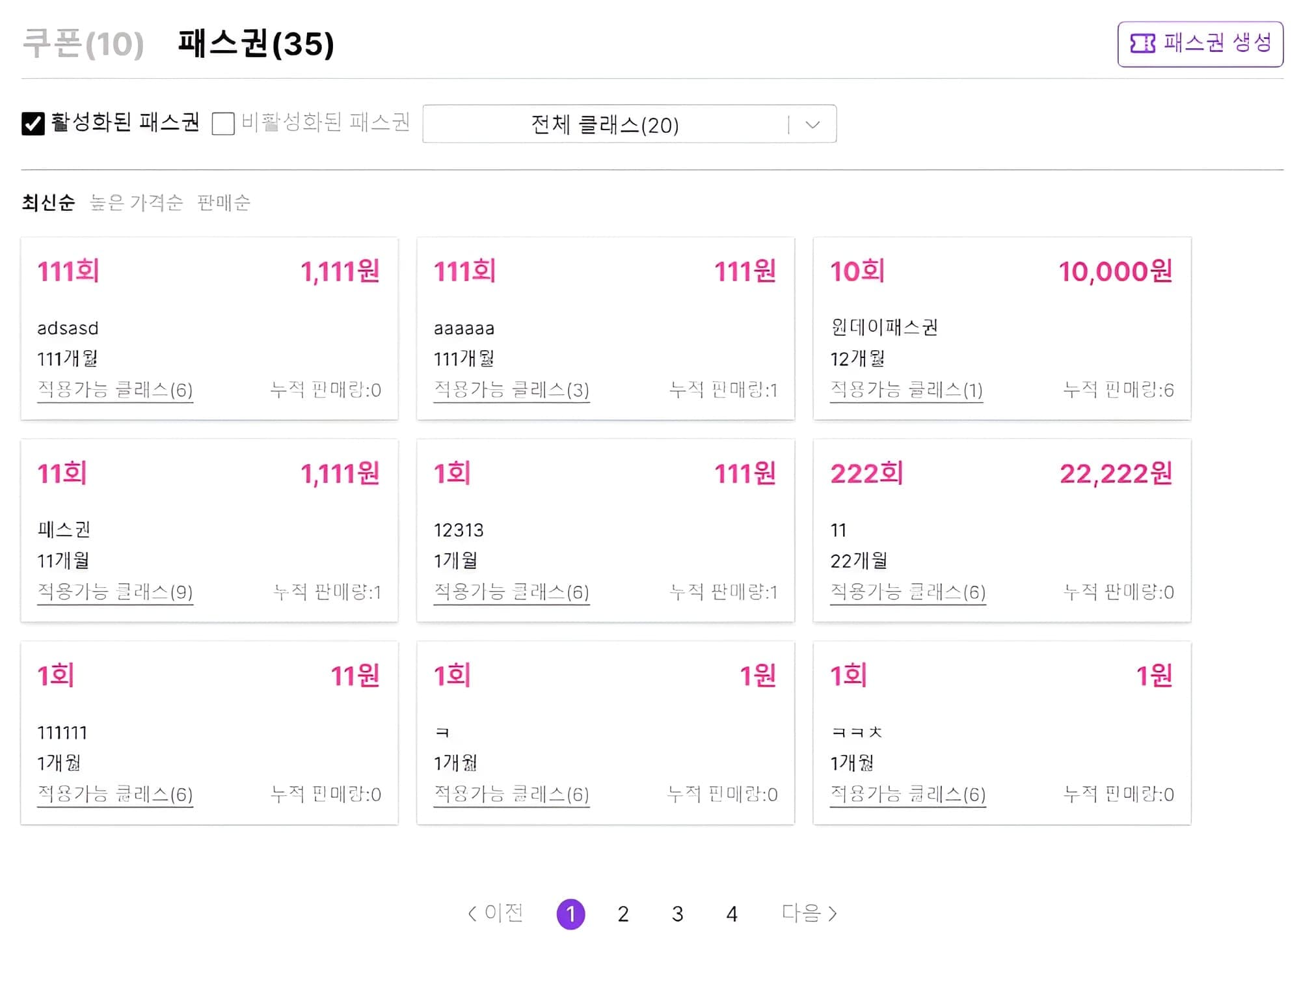Select page 4 in pagination
The width and height of the screenshot is (1301, 1001).
(731, 913)
